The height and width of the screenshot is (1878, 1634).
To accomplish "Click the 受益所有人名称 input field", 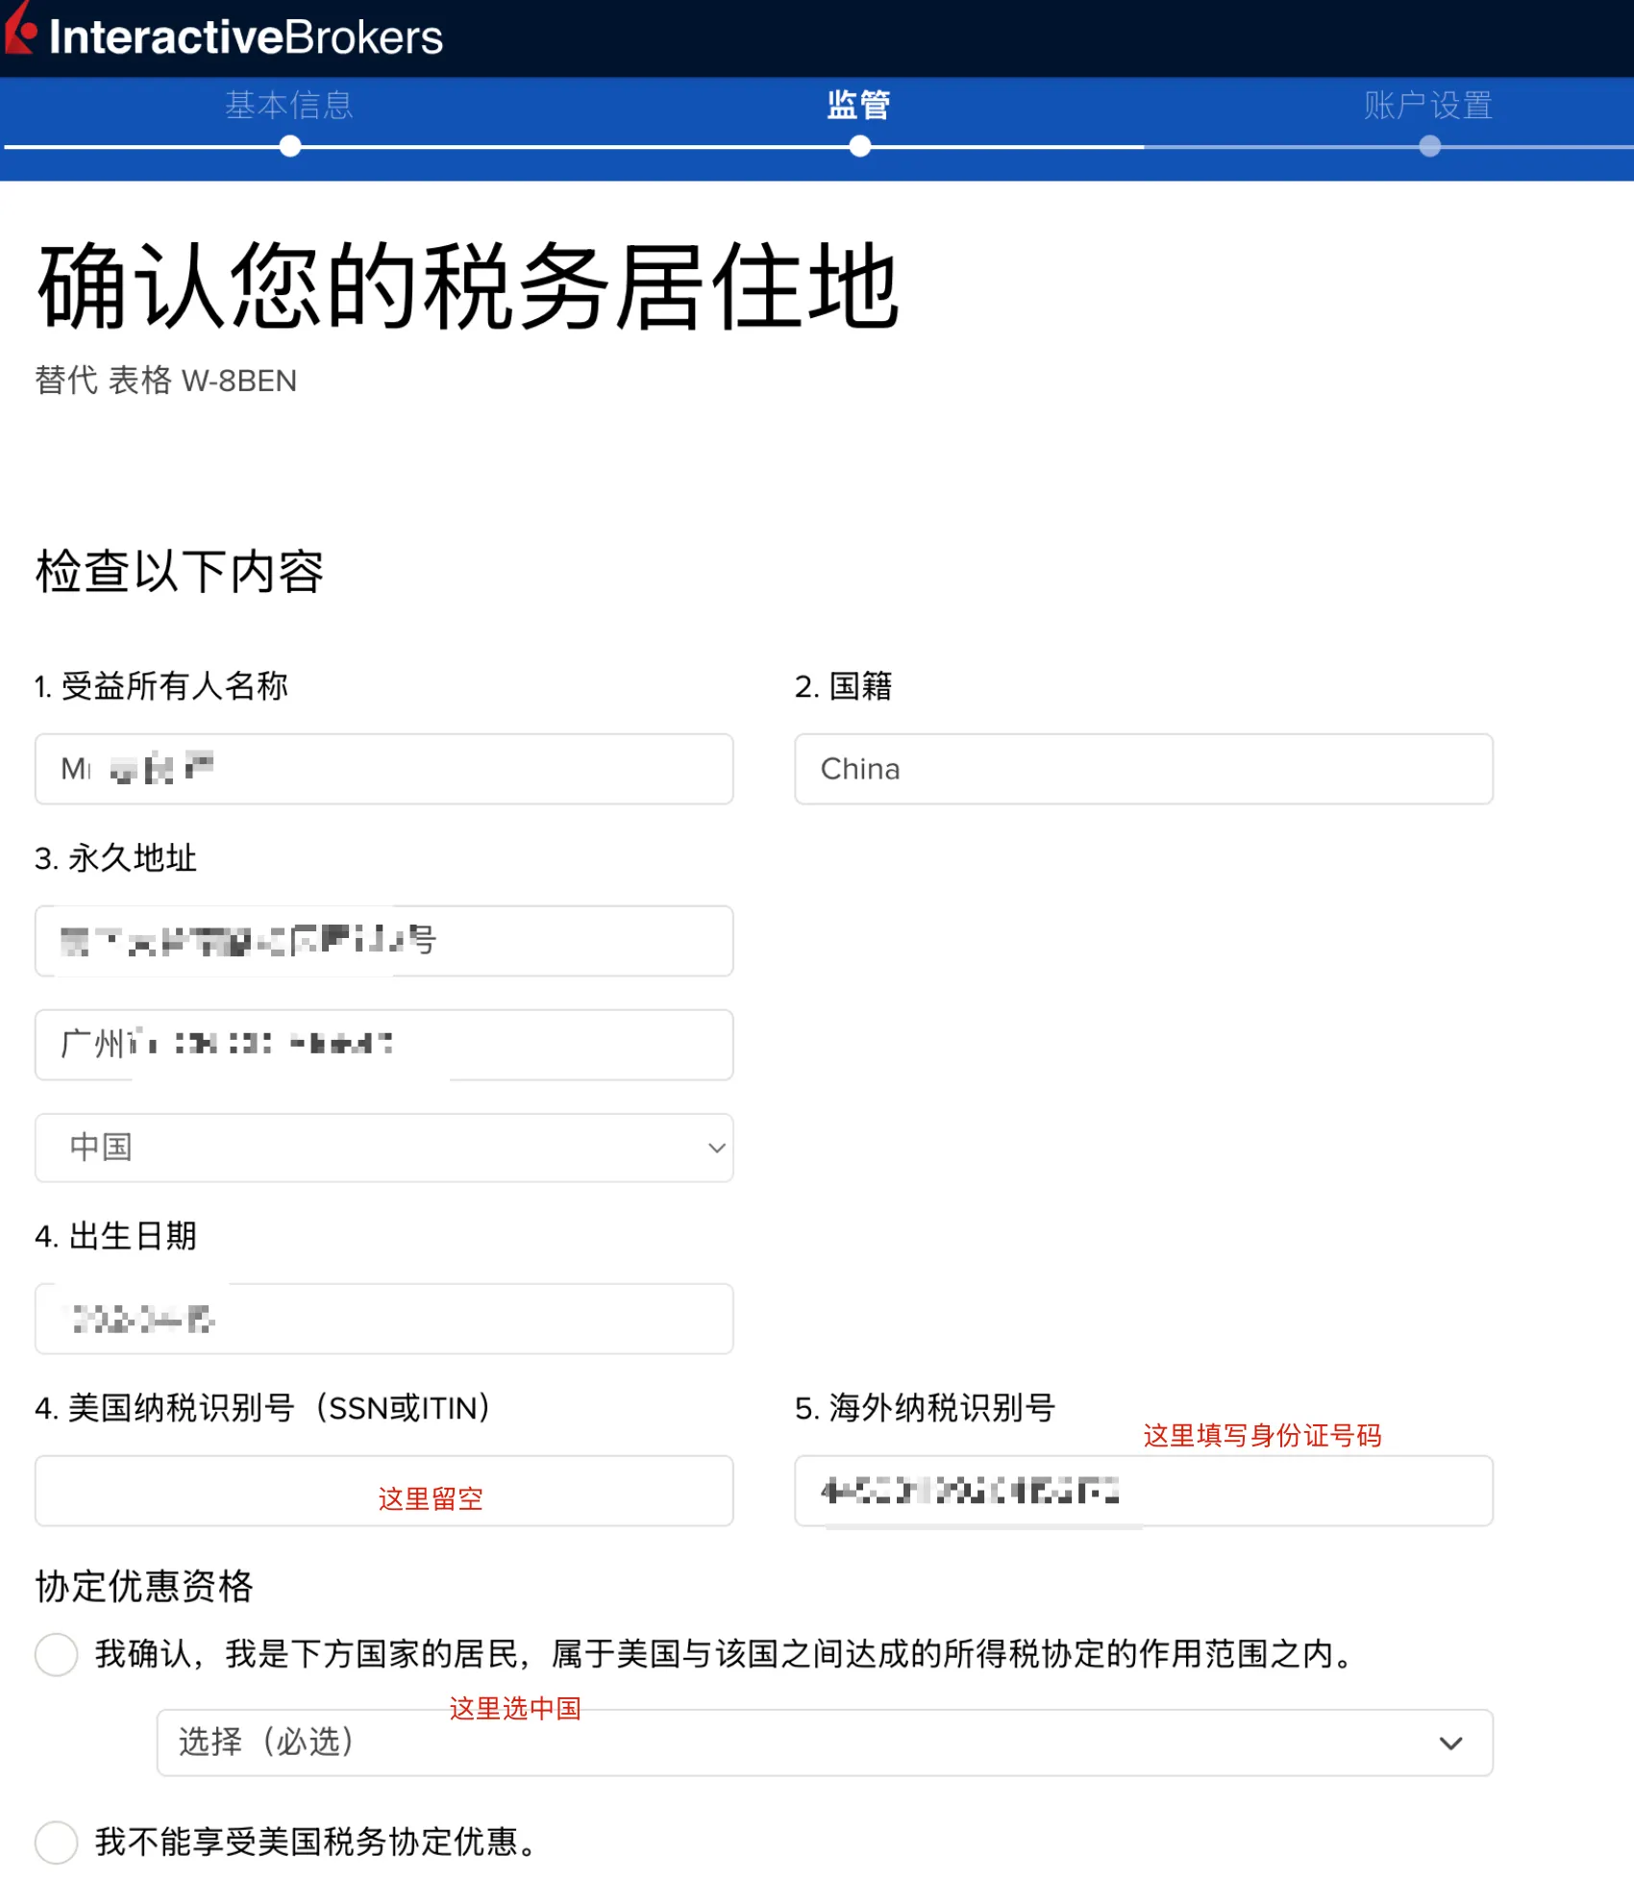I will [383, 769].
